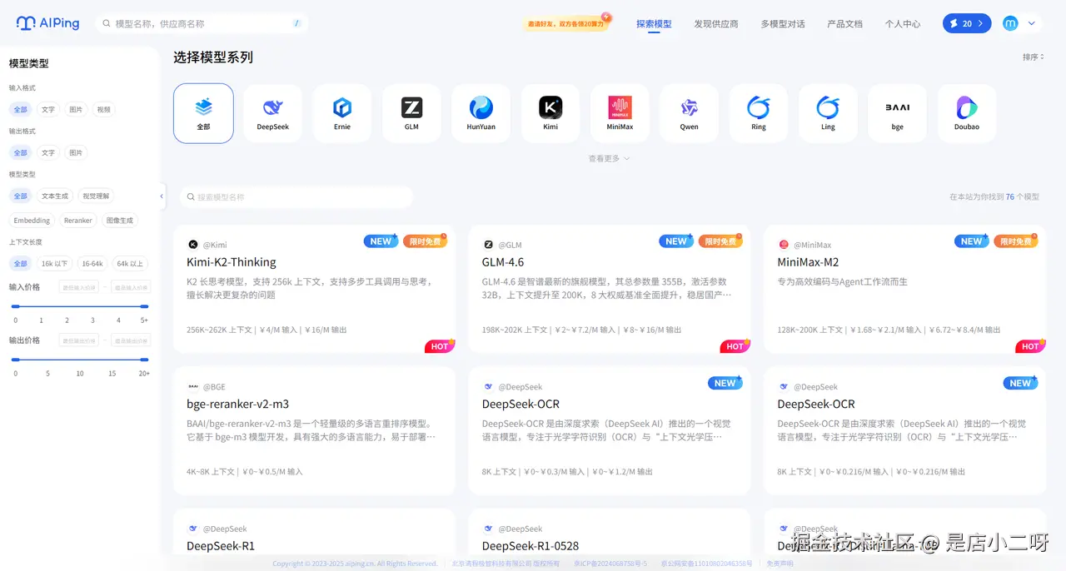Click the Kimi provider icon on Kimi-K2-Thinking card

193,245
